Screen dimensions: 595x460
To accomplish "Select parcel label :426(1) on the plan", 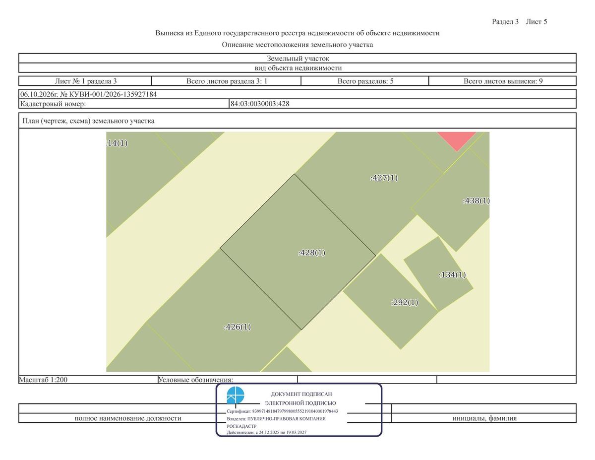I will click(238, 327).
